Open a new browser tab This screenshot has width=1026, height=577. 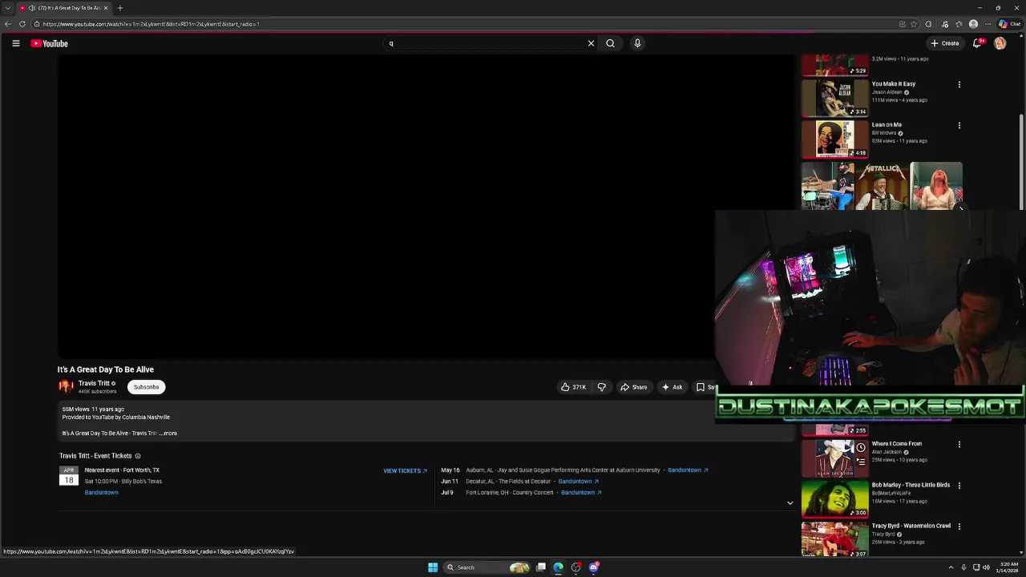[119, 8]
